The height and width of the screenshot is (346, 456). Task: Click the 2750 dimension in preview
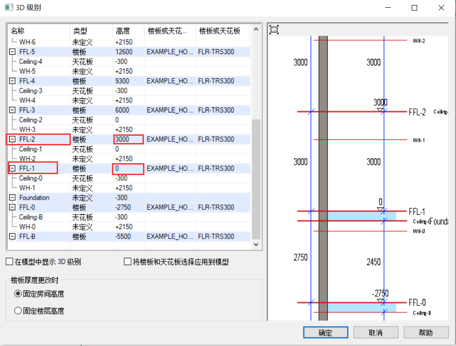click(300, 257)
